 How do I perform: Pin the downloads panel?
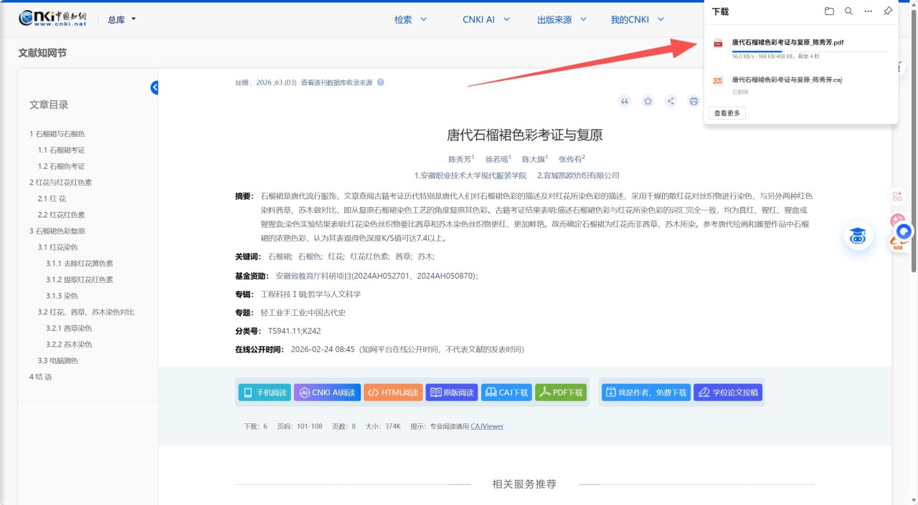click(x=888, y=11)
